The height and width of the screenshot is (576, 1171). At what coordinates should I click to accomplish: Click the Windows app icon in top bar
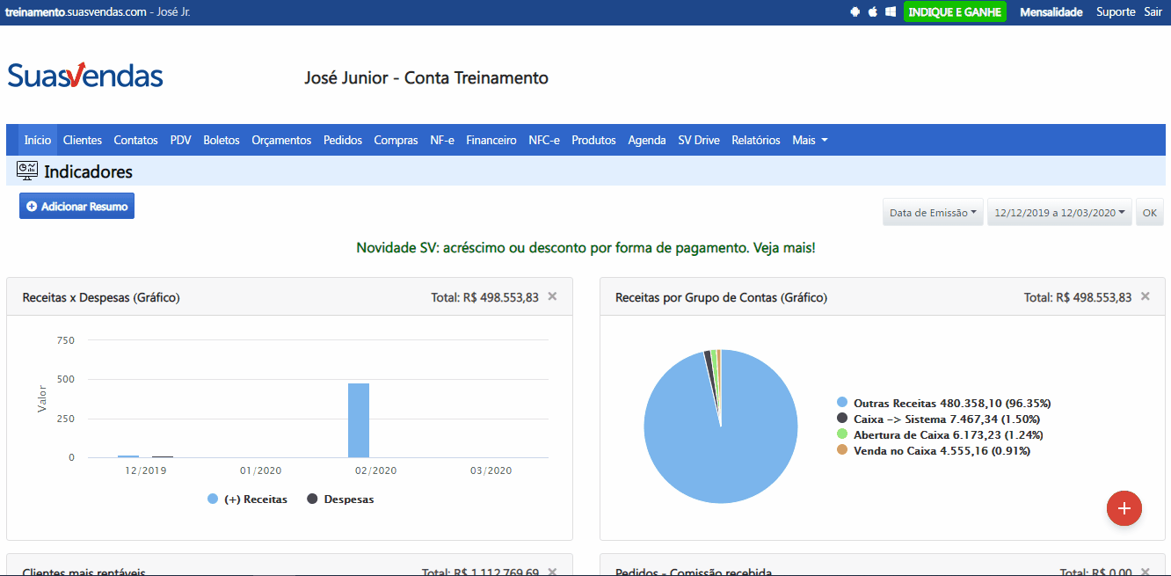891,12
